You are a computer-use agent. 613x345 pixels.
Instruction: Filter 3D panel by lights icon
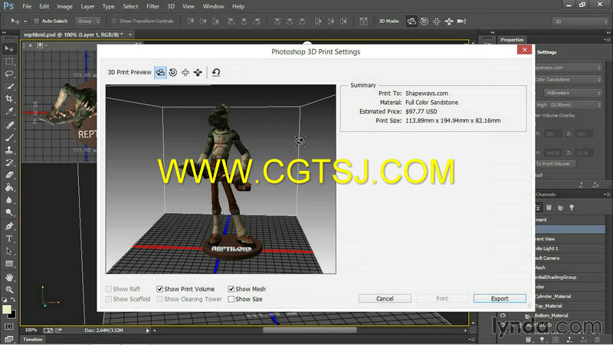[x=572, y=208]
